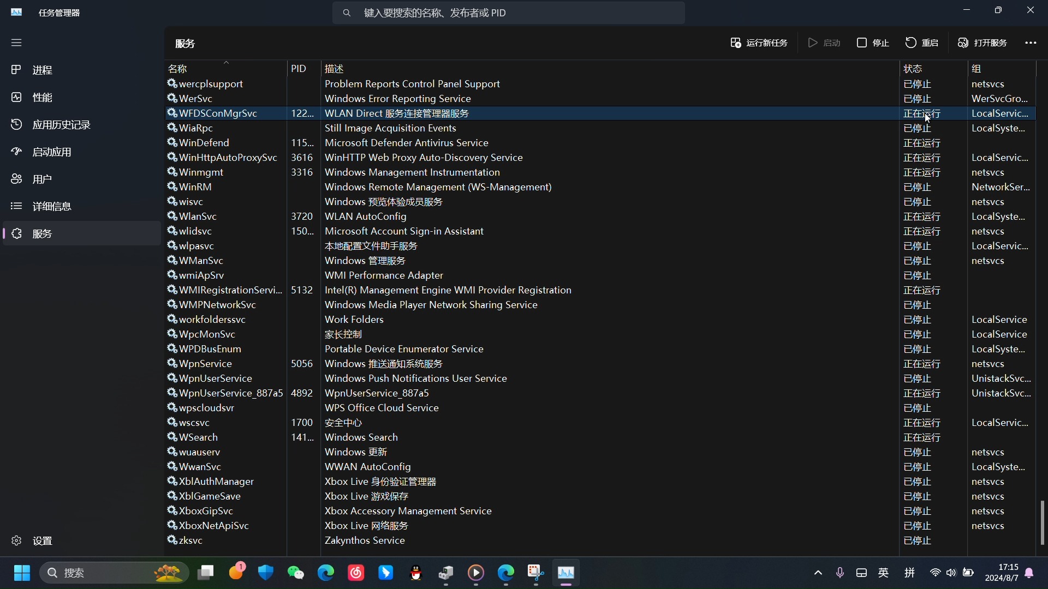Sort by the 名称 column header
This screenshot has height=589, width=1048.
pyautogui.click(x=225, y=69)
